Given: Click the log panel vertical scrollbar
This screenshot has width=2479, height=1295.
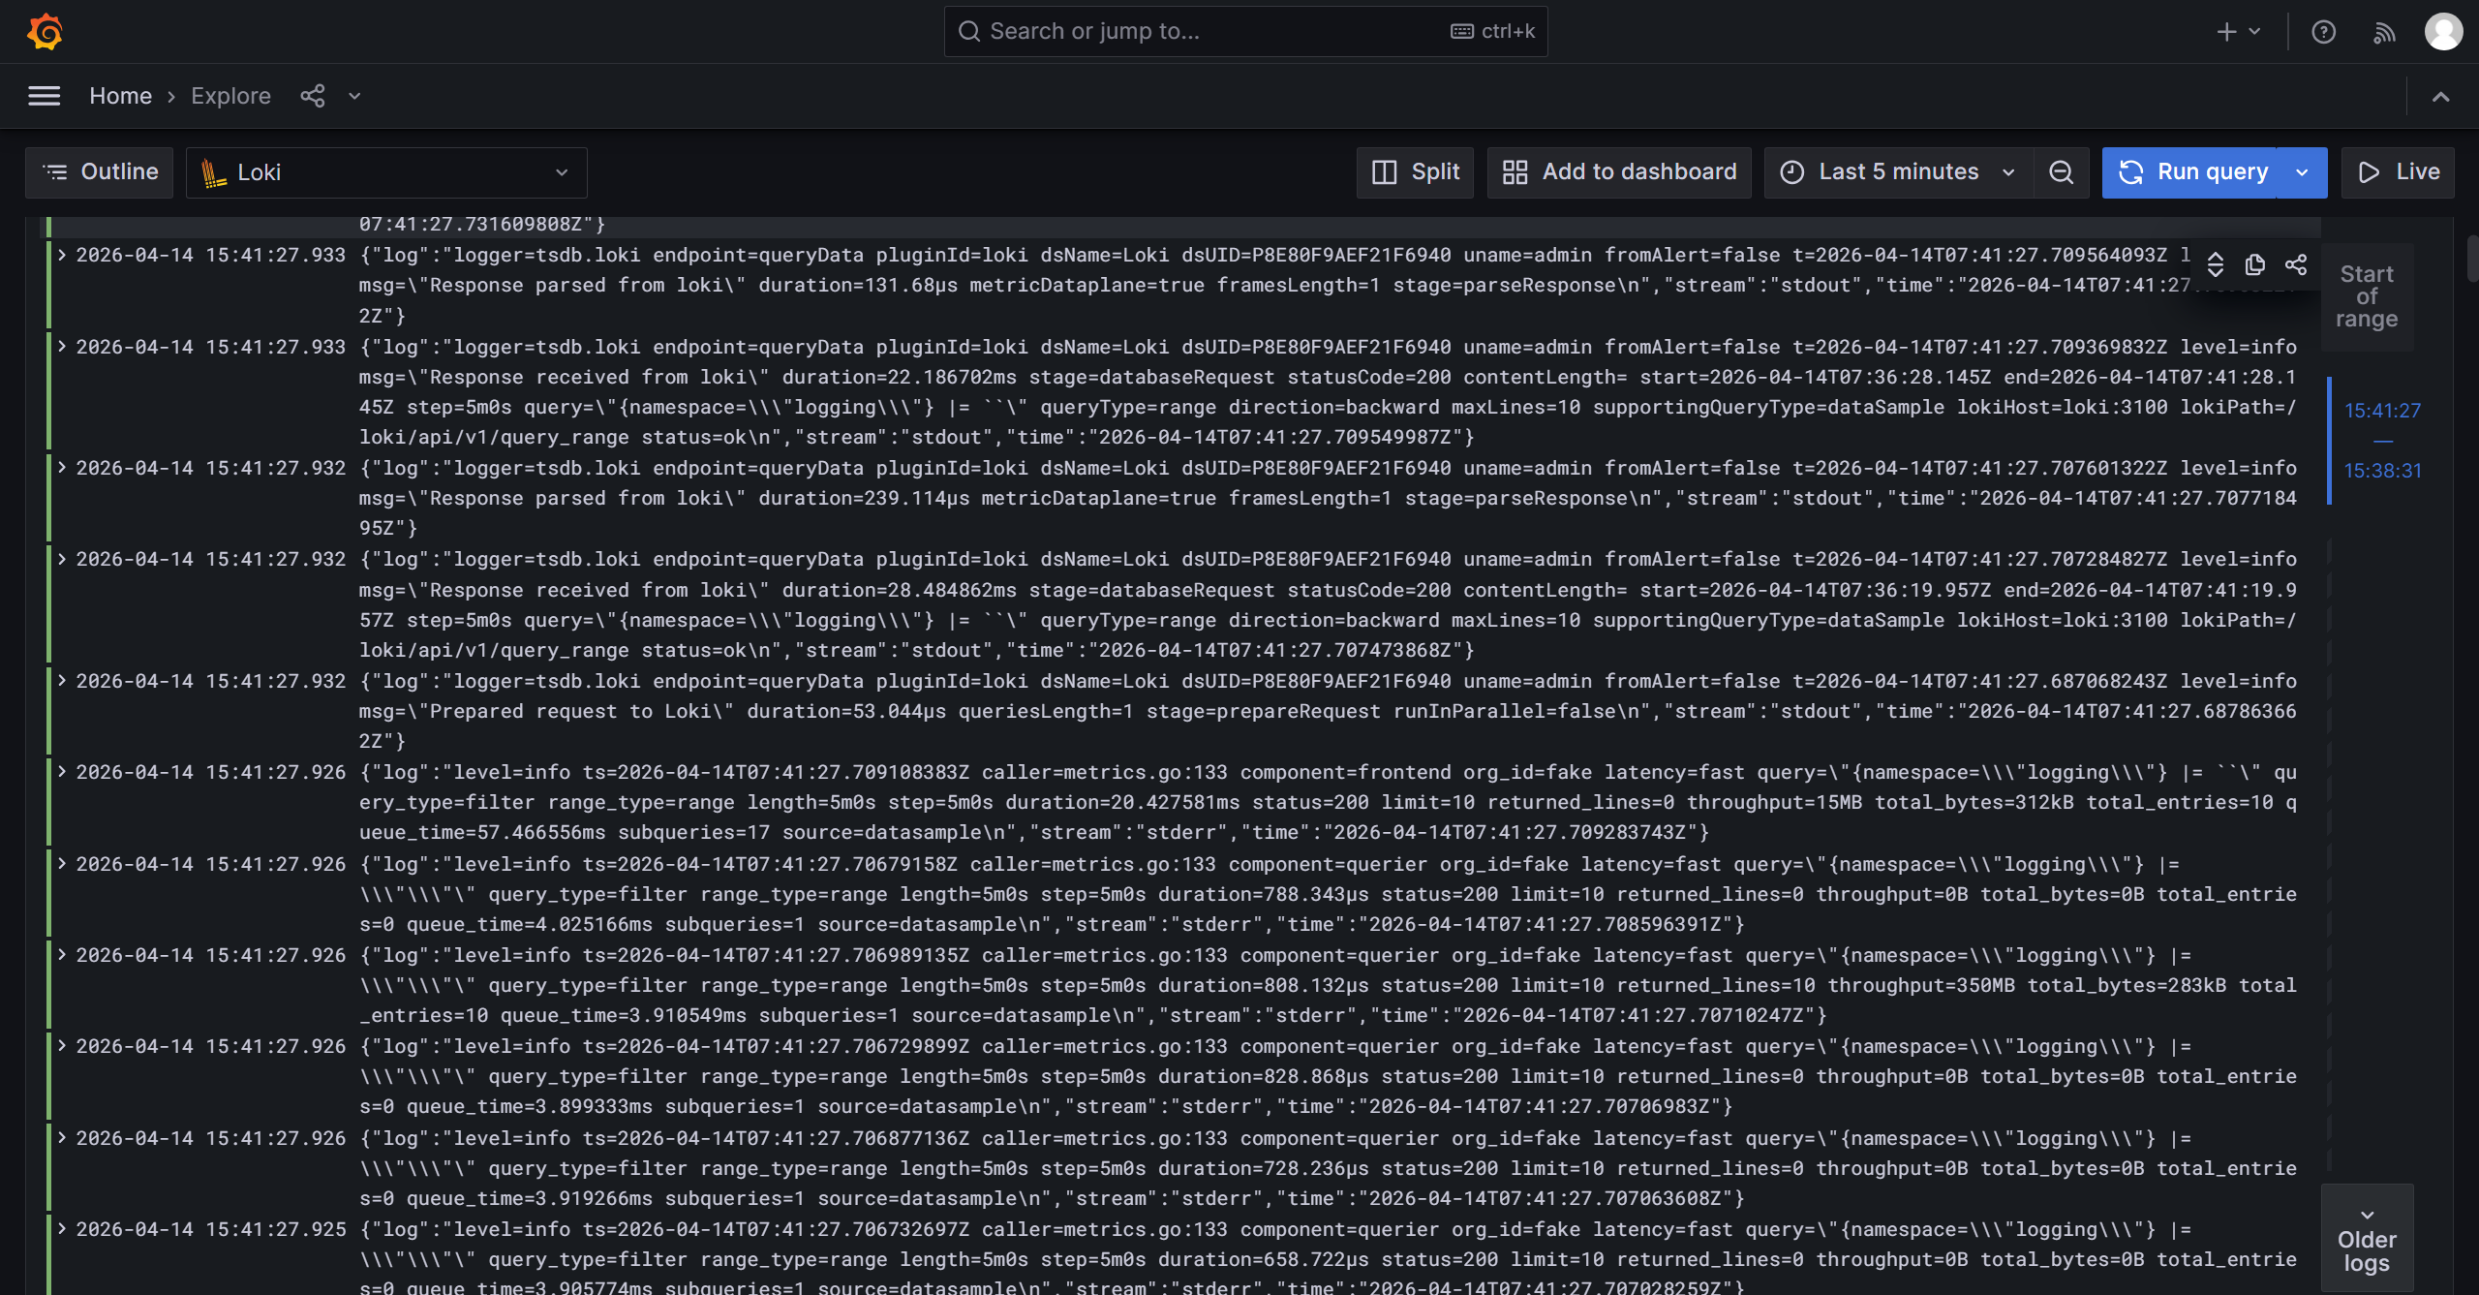Looking at the screenshot, I should click(2471, 257).
